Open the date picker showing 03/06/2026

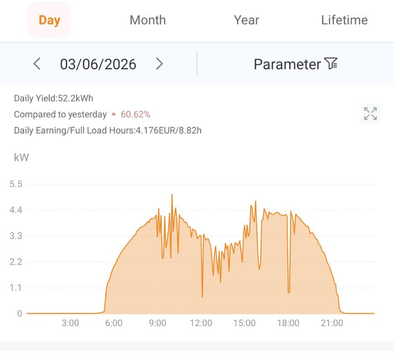click(x=98, y=64)
